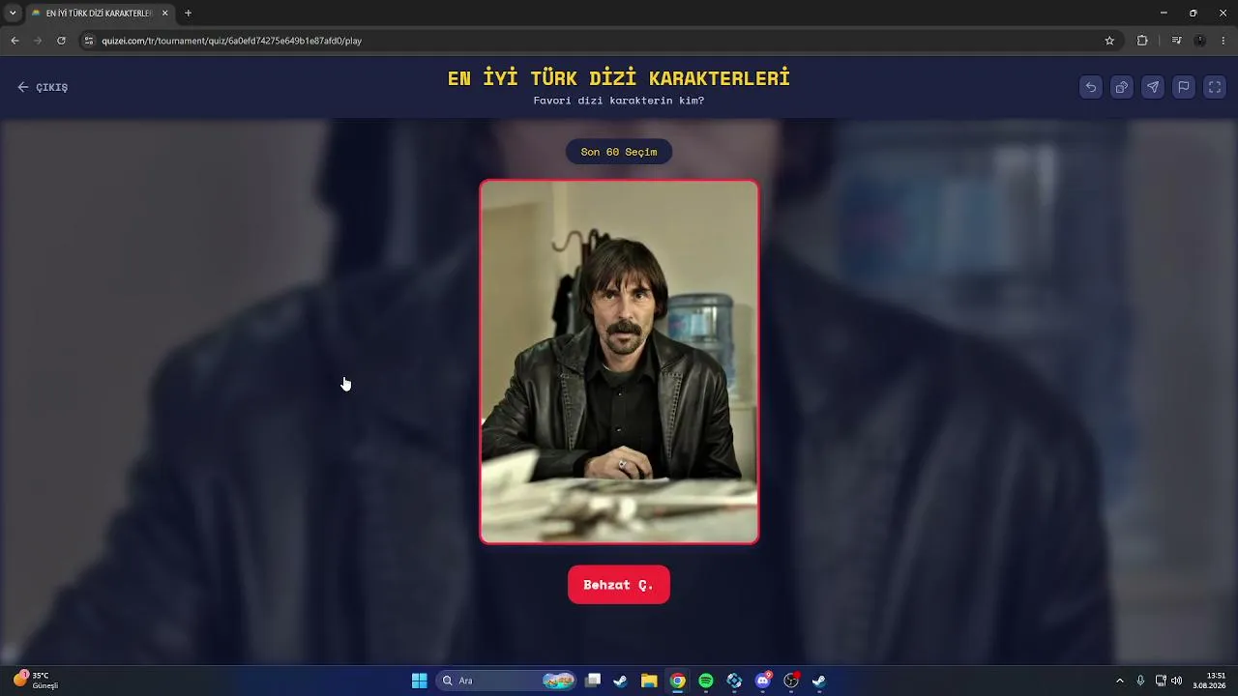
Task: Click the Ara taskbar search box
Action: 507,681
